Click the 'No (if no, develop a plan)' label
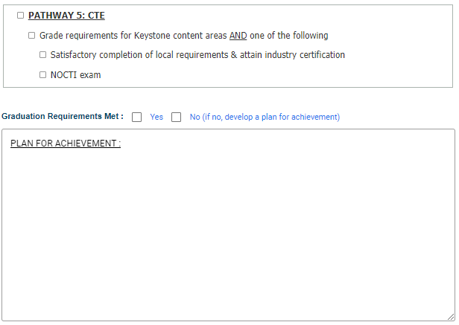This screenshot has height=325, width=459. (x=265, y=117)
